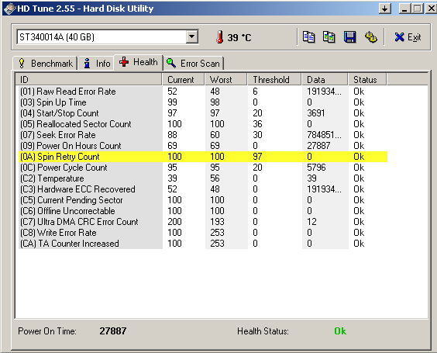Click the green Health Status Ok text
This screenshot has height=353, width=437.
click(x=340, y=331)
